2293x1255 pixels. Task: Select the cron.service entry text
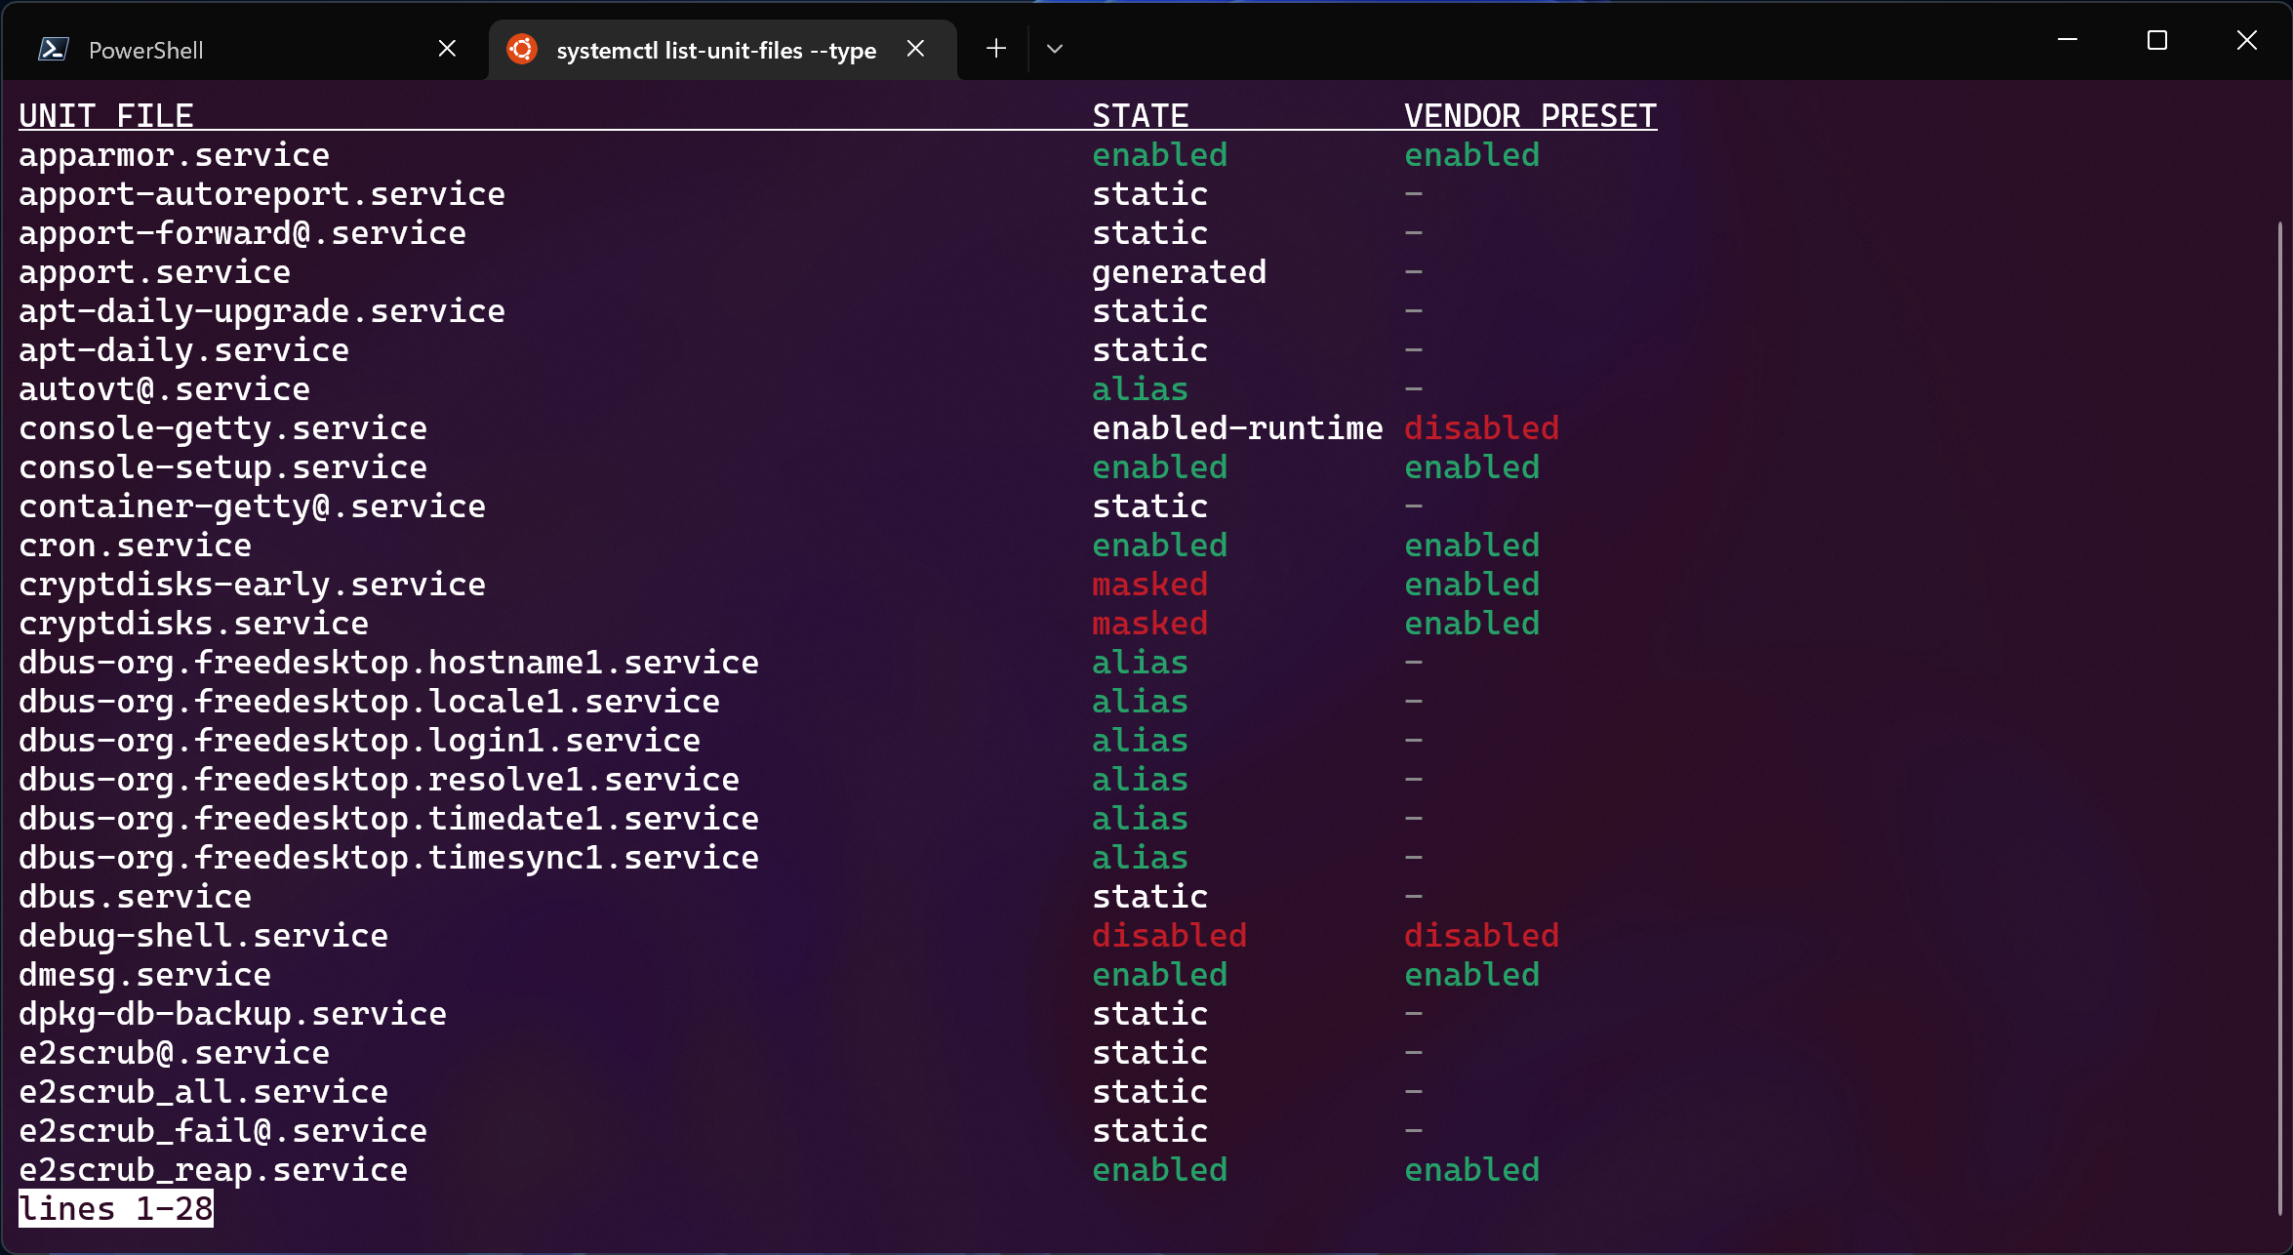(x=134, y=545)
